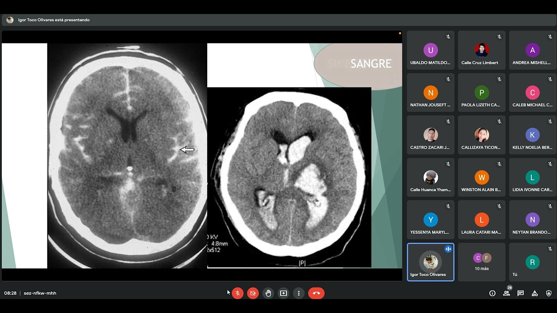The height and width of the screenshot is (313, 557).
Task: Click the audio indicator on Igor's tile
Action: point(448,249)
